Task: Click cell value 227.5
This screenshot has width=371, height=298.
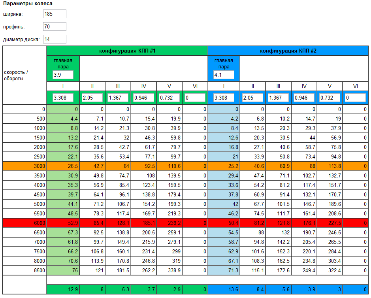Action: tap(330, 223)
